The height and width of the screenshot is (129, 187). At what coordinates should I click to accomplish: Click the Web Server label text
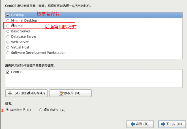(20, 42)
